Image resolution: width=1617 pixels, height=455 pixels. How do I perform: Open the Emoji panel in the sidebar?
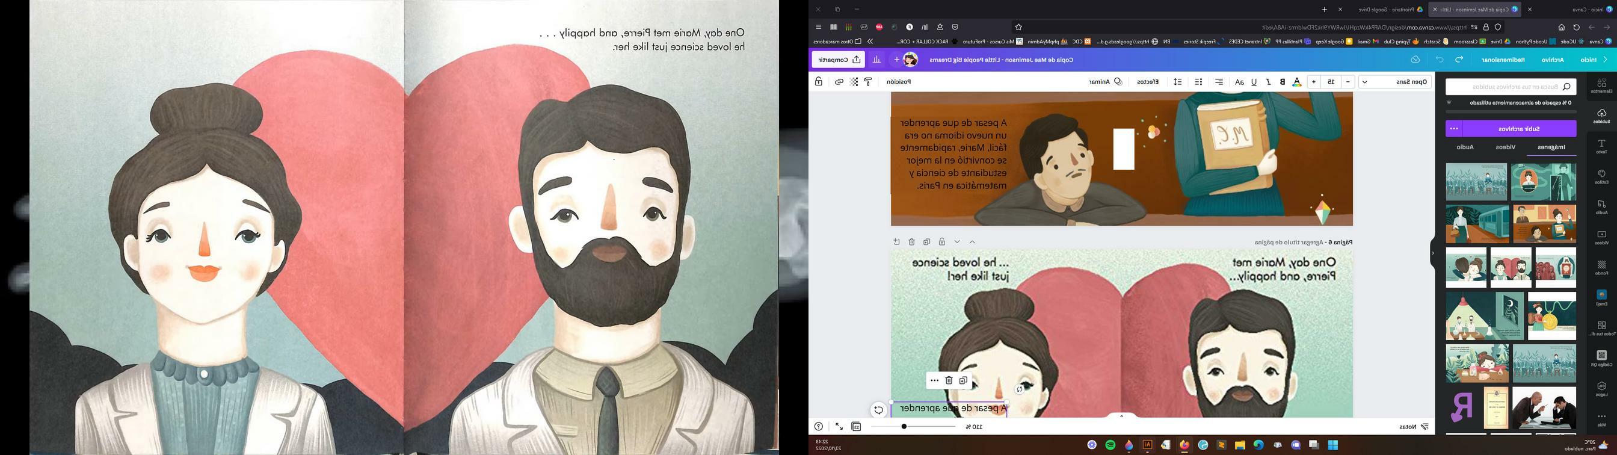(1601, 298)
